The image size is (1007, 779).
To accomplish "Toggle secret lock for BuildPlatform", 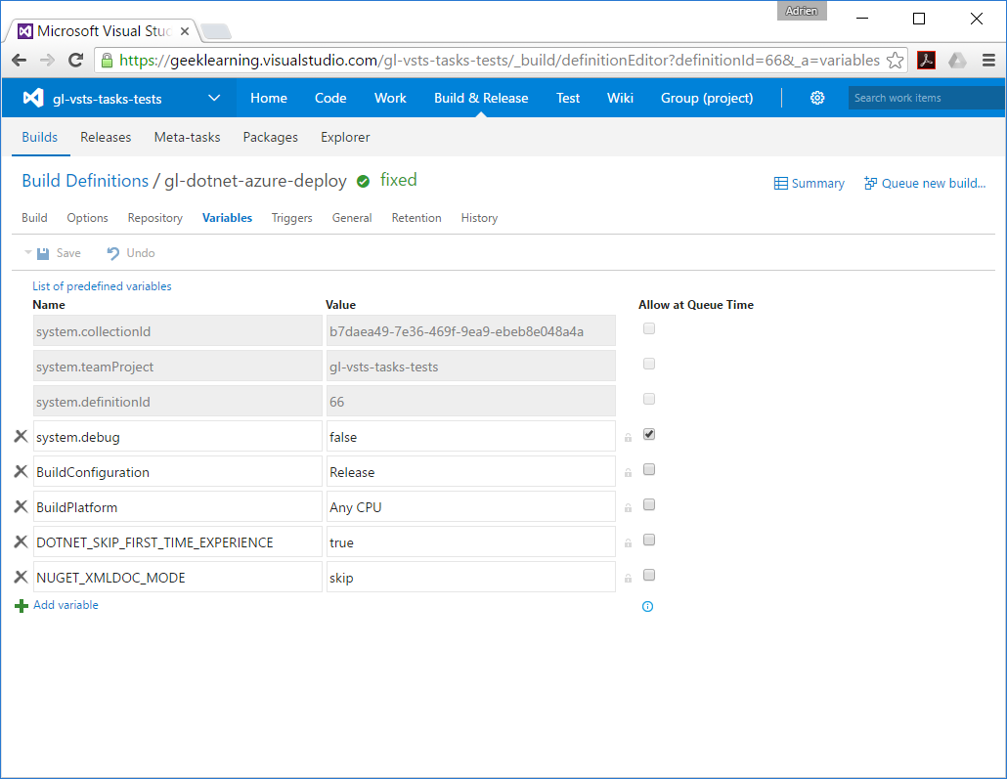I will pos(628,508).
